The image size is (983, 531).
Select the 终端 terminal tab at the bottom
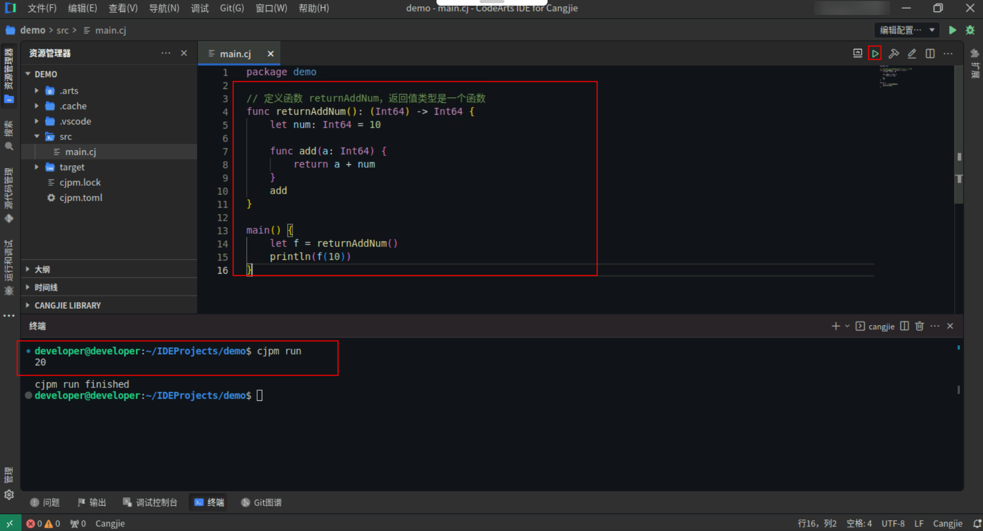pyautogui.click(x=209, y=502)
